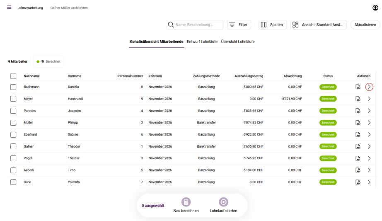Open PDF payslip for Bachmann Daniela

coord(358,87)
